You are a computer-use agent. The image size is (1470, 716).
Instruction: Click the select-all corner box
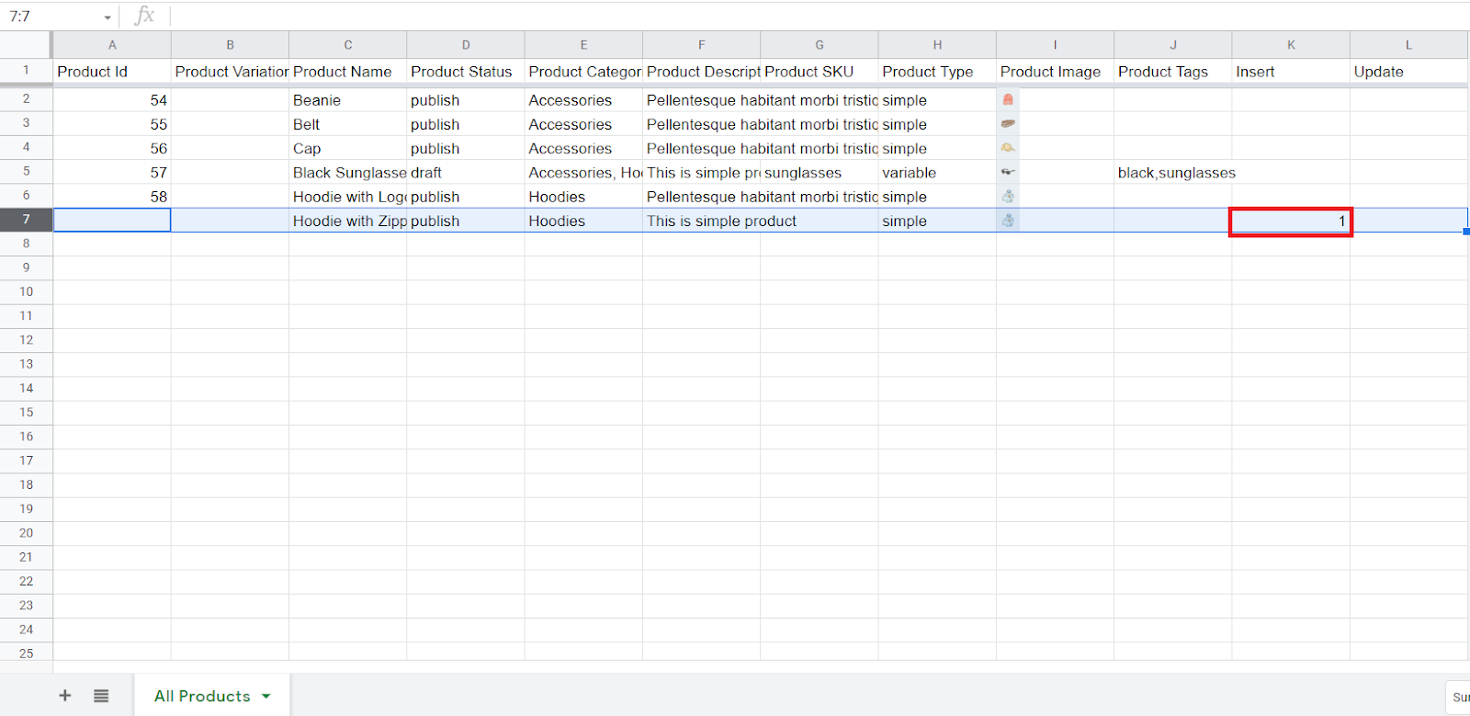[x=26, y=45]
